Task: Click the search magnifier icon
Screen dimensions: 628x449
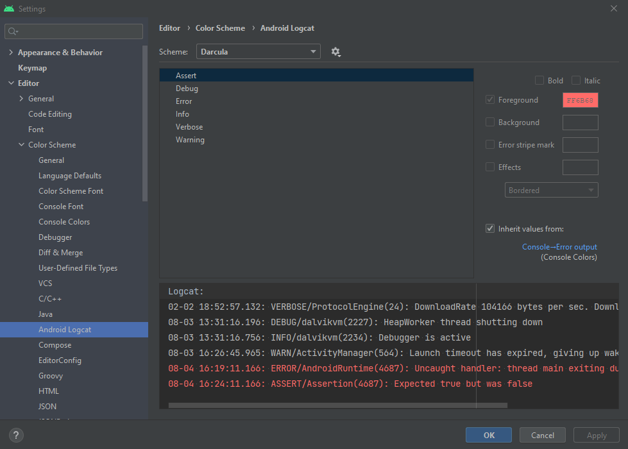Action: (13, 31)
